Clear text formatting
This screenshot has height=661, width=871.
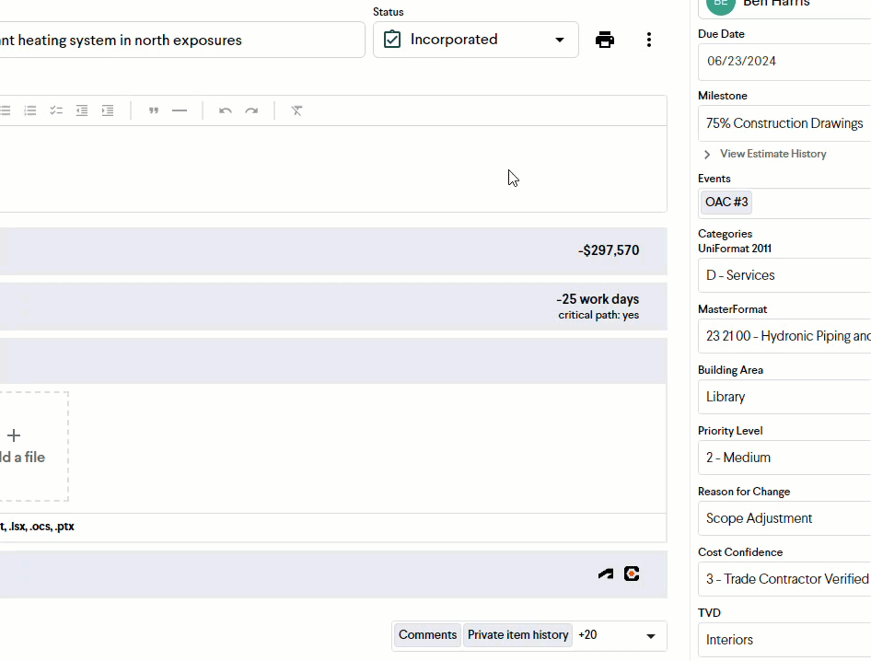(296, 110)
